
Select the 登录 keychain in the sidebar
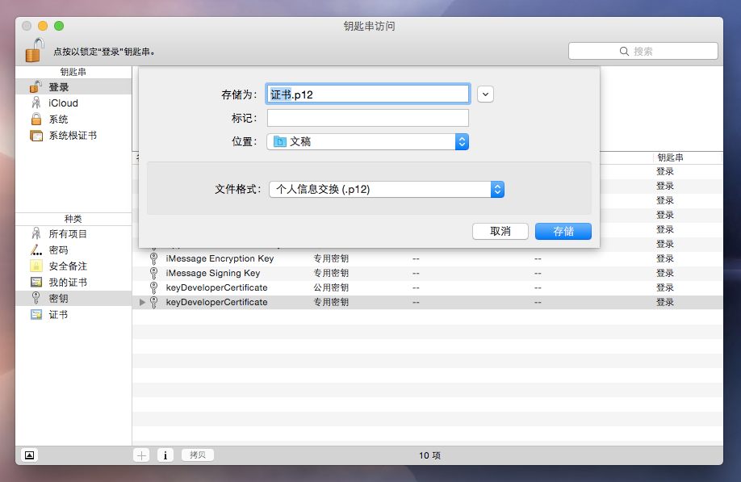[73, 87]
